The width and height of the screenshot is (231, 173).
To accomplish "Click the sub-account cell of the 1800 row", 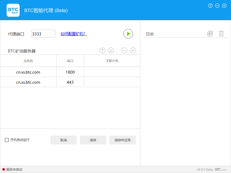I will click(x=112, y=72).
